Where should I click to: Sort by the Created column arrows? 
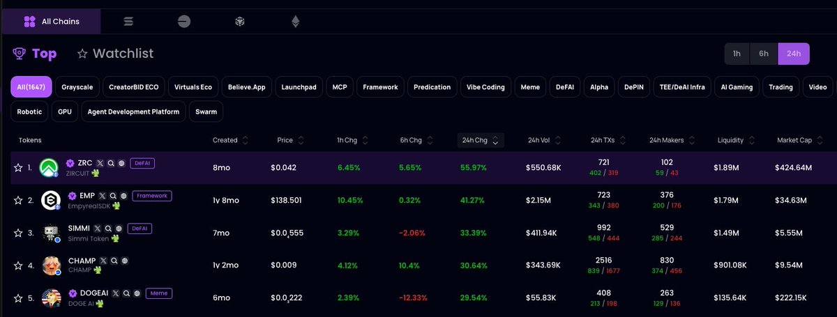[x=246, y=140]
